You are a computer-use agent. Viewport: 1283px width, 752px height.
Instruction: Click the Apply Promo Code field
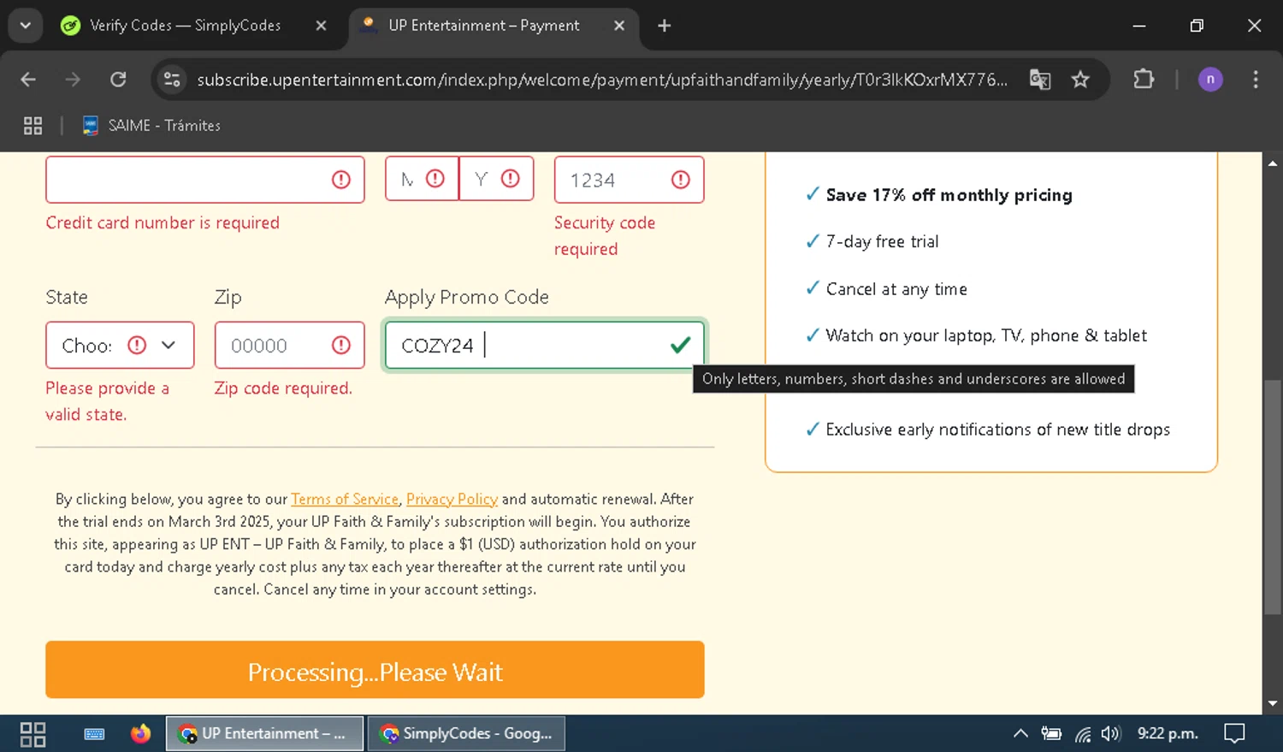[x=544, y=345]
